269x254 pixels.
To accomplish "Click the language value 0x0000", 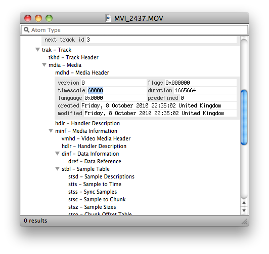I will point(94,98).
